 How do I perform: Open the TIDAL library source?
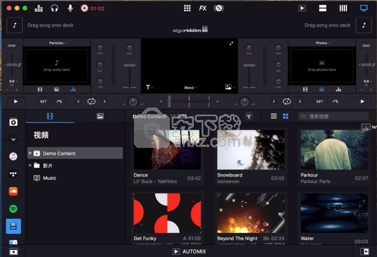pos(14,174)
